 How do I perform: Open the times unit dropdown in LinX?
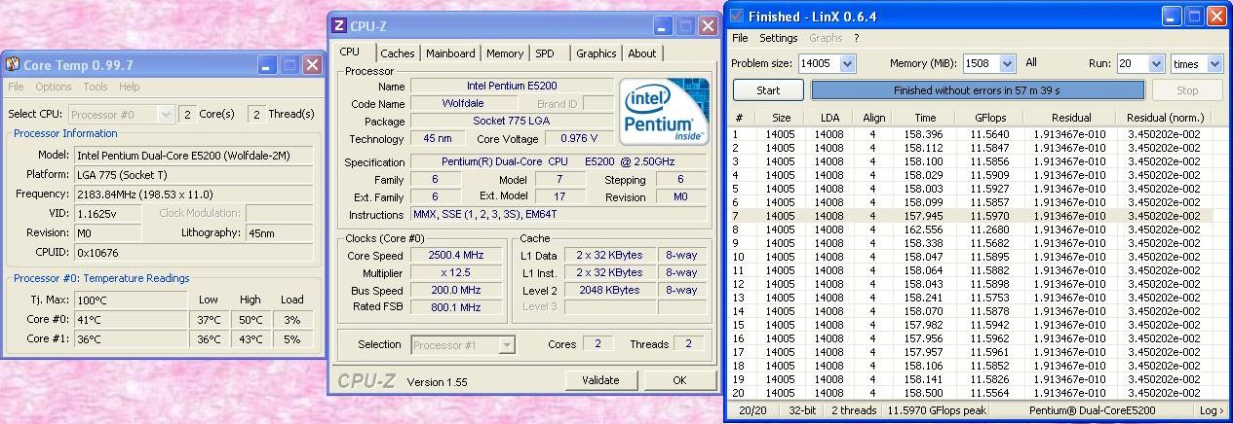pyautogui.click(x=1214, y=63)
